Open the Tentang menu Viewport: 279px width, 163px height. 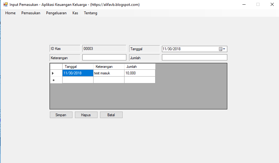(90, 13)
